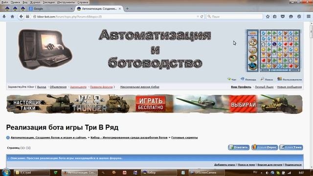Click the Подписаться subscribe link

coord(293,165)
